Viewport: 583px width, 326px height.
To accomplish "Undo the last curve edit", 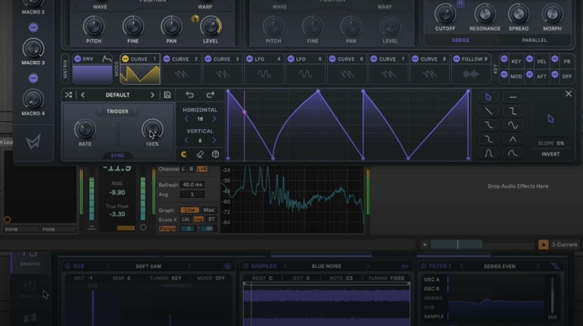I will [190, 95].
